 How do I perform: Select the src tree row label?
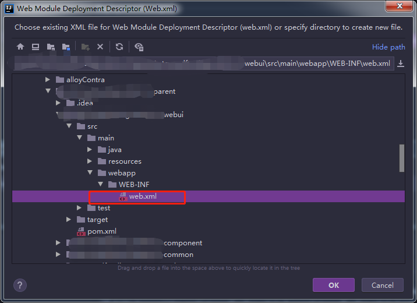pos(92,126)
